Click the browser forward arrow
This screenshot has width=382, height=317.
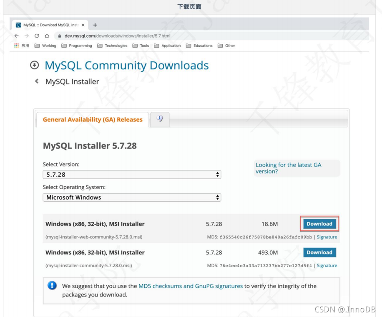(27, 36)
